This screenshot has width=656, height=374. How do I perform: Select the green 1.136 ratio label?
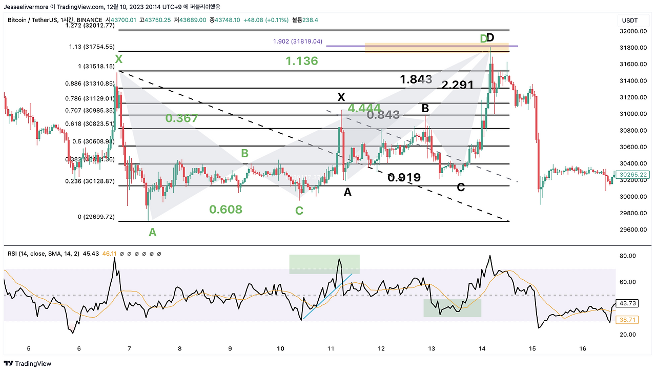pos(302,61)
